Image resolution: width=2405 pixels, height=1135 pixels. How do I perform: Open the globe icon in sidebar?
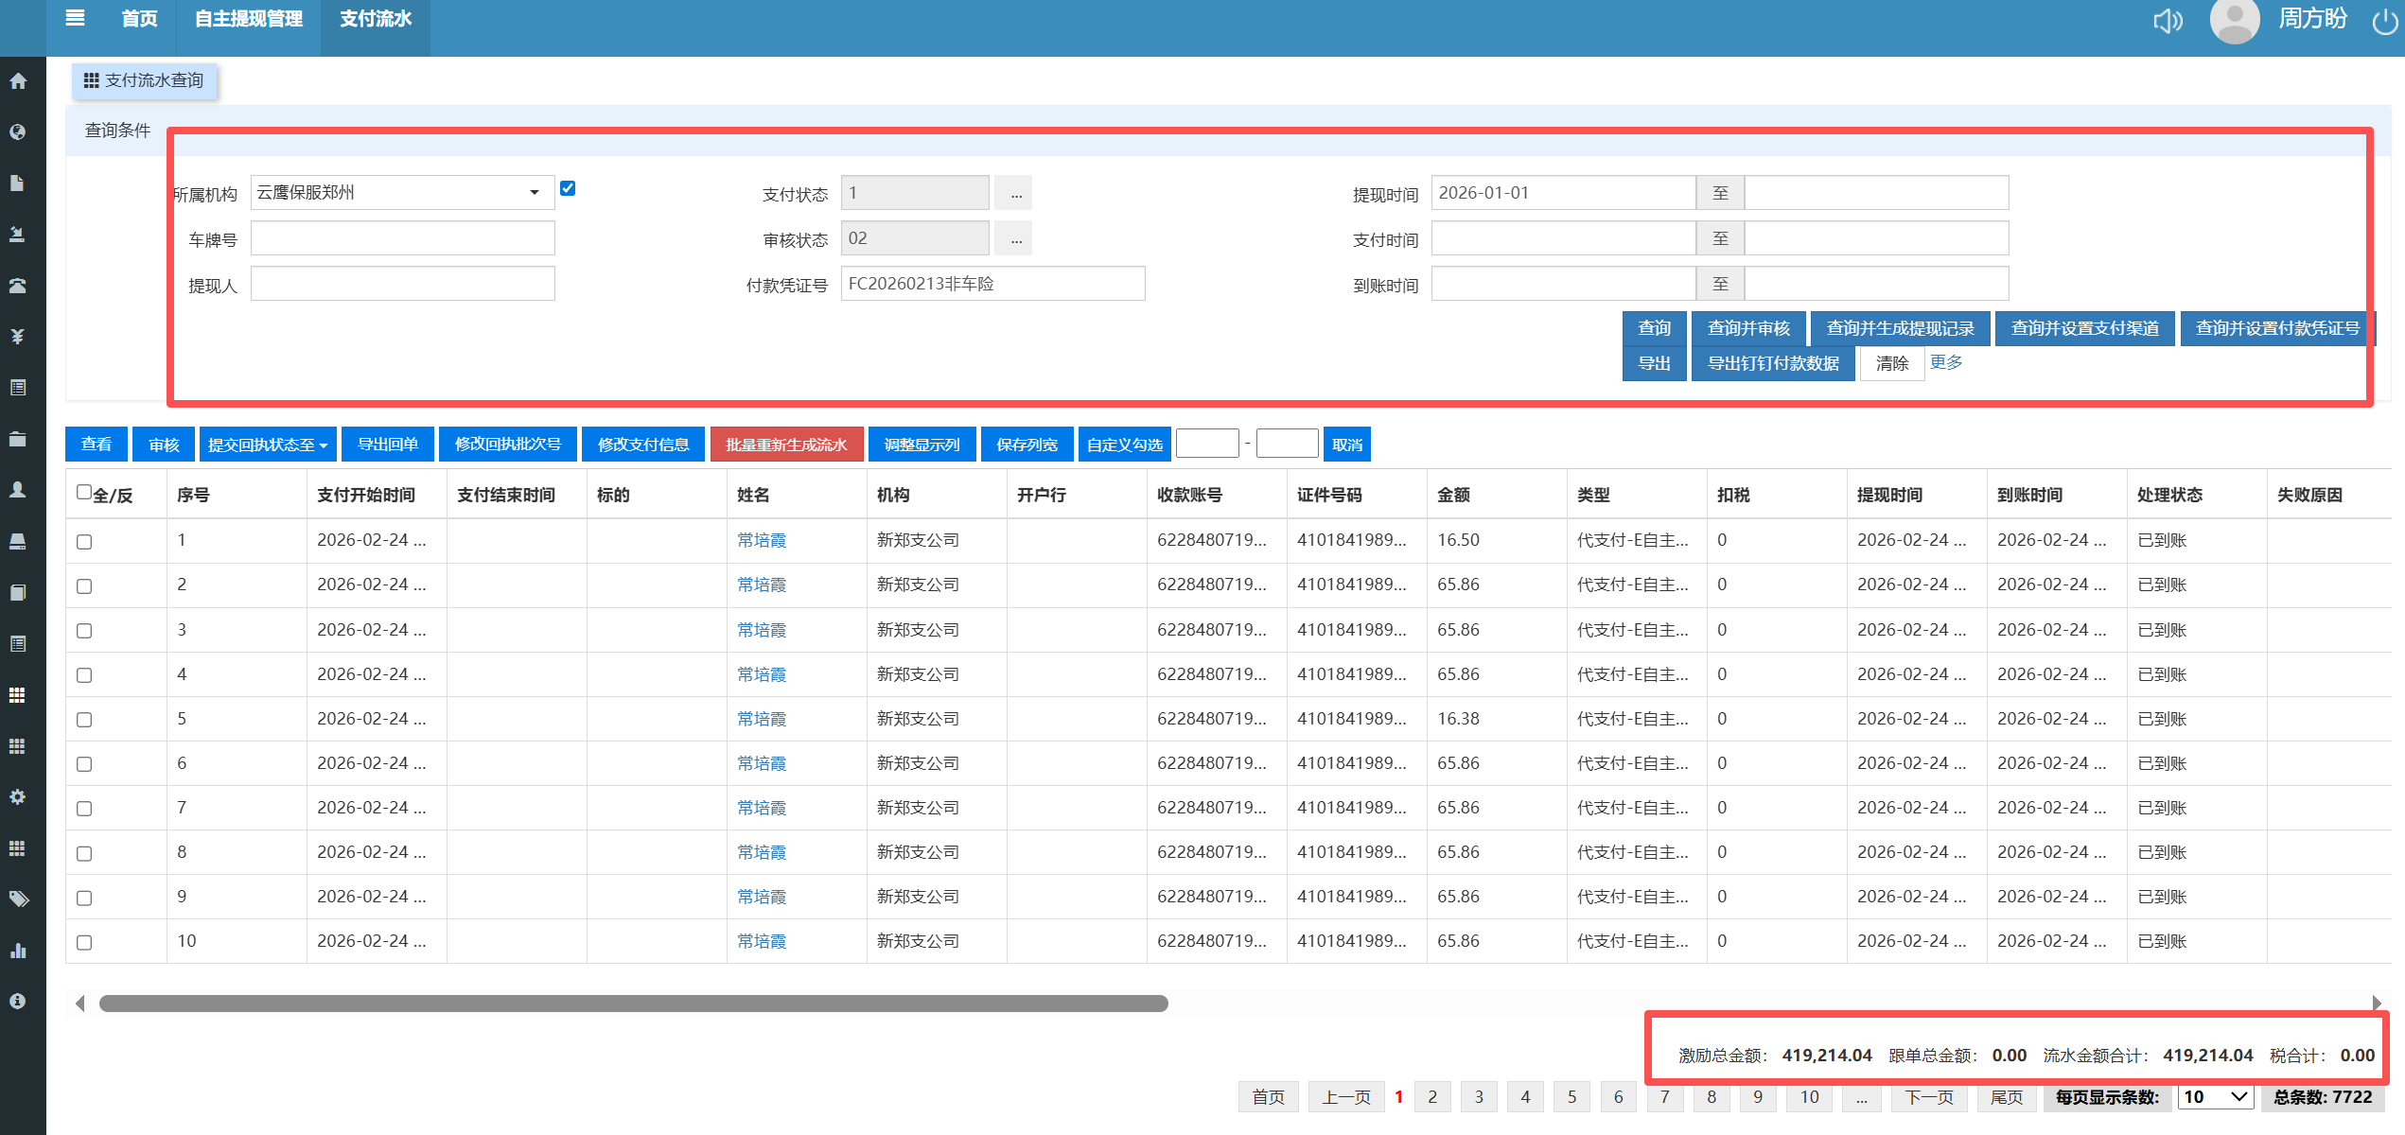[18, 132]
